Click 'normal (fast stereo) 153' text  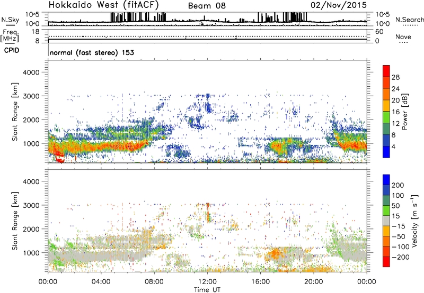[x=92, y=52]
